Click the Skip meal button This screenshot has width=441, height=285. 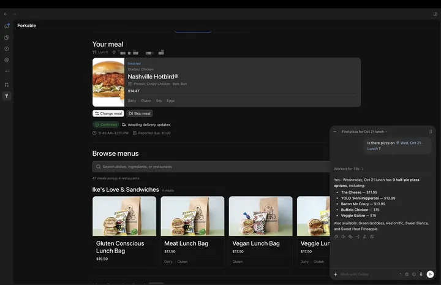140,113
